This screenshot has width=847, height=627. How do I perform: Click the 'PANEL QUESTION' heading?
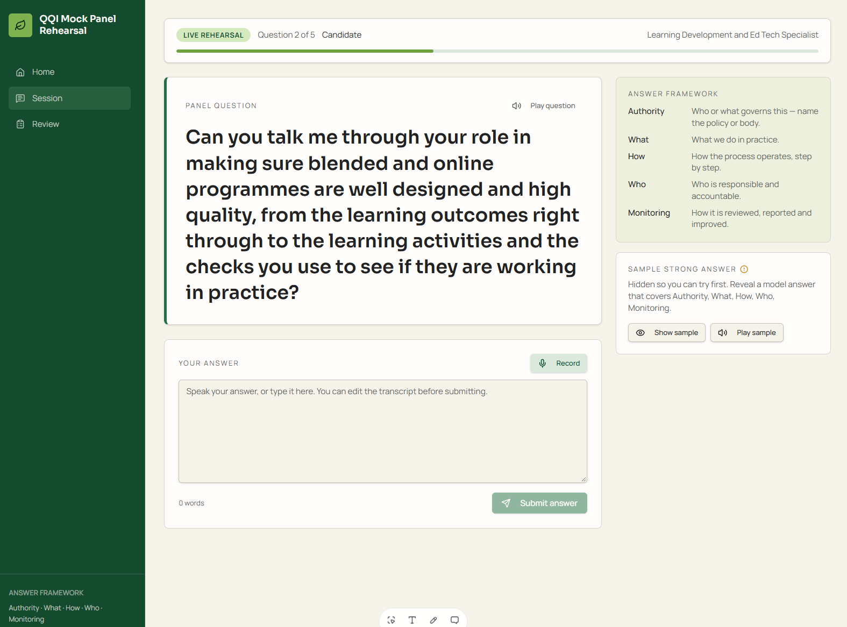pyautogui.click(x=221, y=106)
